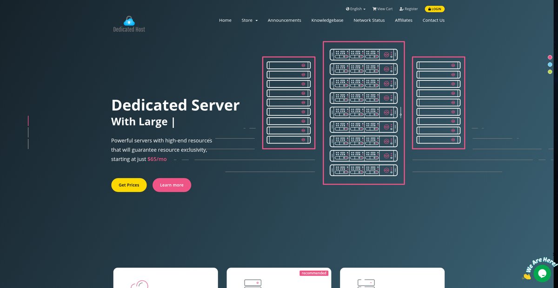Click the yellow LOGIN button
The width and height of the screenshot is (558, 288).
pyautogui.click(x=435, y=9)
